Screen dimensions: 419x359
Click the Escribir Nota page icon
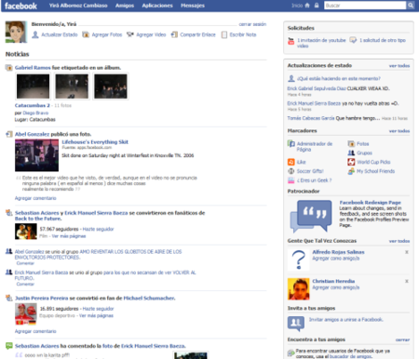(x=224, y=34)
